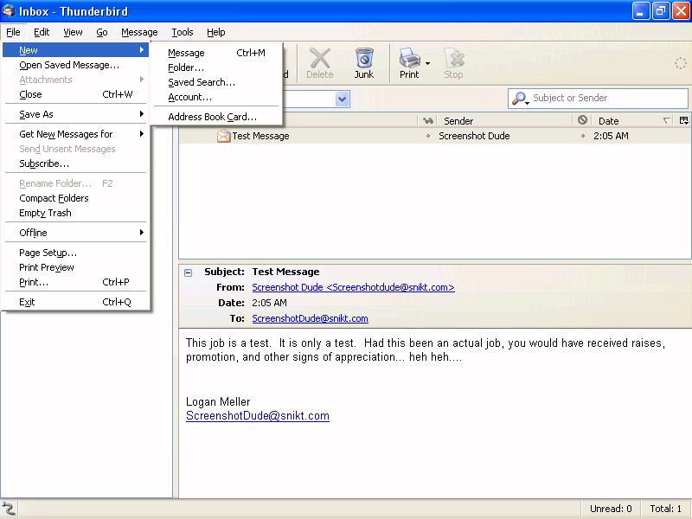Open the Edit menu

[x=42, y=32]
